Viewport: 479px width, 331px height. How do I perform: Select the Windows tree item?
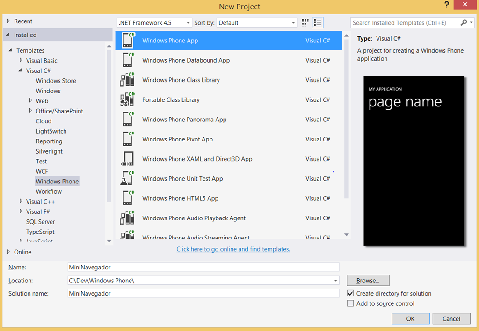[48, 91]
